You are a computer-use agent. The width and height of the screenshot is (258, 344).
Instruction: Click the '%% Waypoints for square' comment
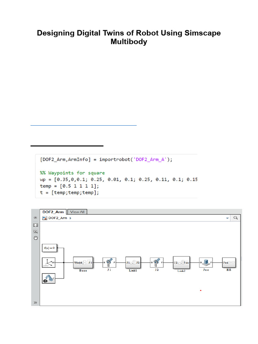[x=72, y=173]
